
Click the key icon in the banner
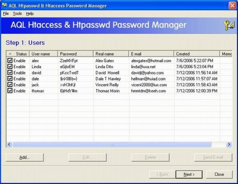pyautogui.click(x=229, y=25)
